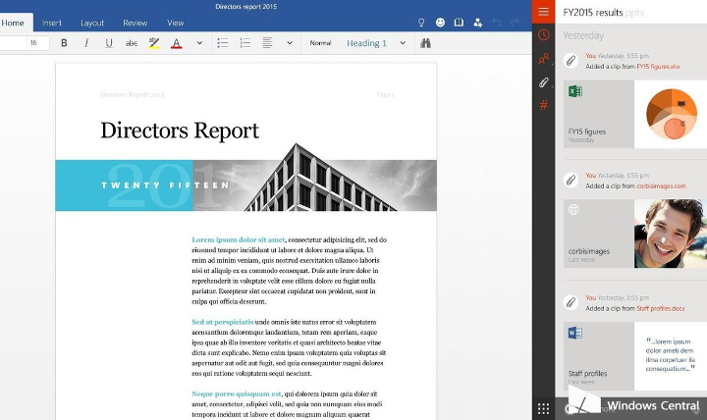This screenshot has width=707, height=420.
Task: Open the smiley feedback icon
Action: [x=440, y=22]
